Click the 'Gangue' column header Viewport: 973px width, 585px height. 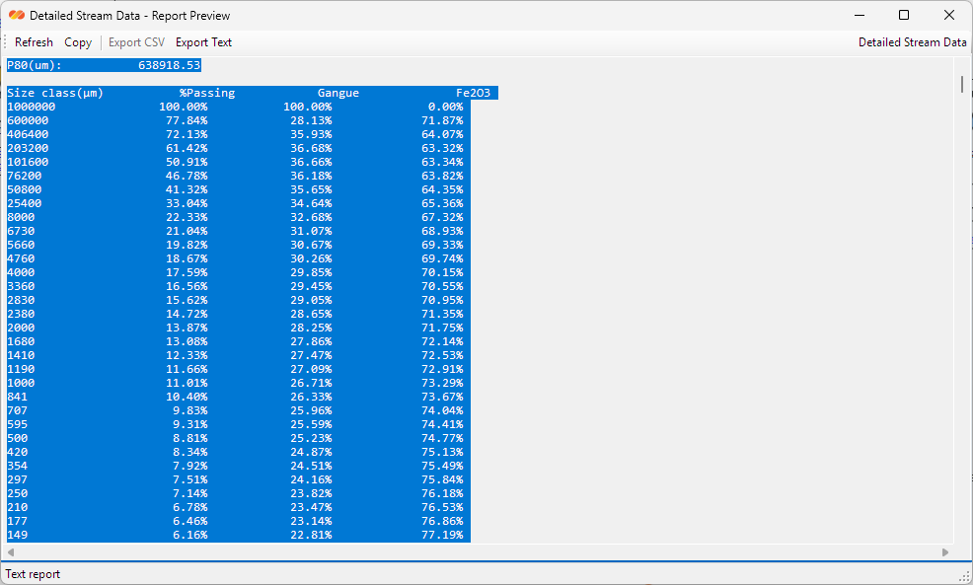(338, 93)
